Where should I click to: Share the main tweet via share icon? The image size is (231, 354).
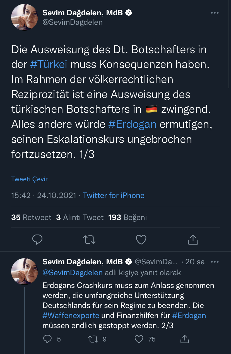[x=193, y=239]
